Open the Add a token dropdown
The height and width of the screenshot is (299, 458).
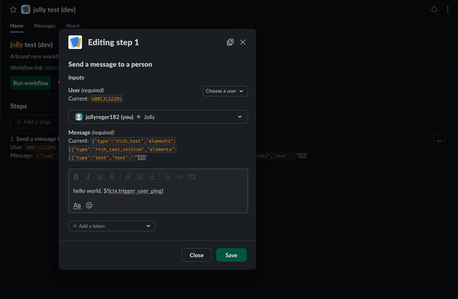(x=112, y=226)
